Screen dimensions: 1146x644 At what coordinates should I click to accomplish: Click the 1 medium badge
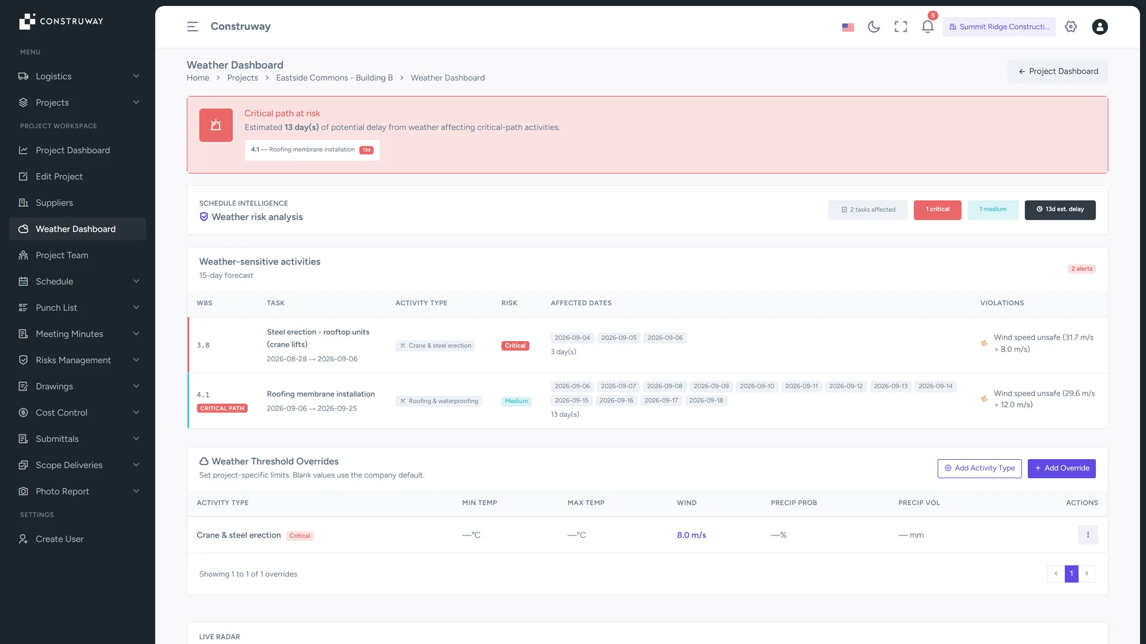(x=993, y=210)
